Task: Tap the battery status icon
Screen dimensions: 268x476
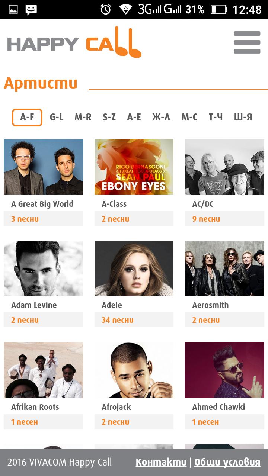Action: [218, 9]
